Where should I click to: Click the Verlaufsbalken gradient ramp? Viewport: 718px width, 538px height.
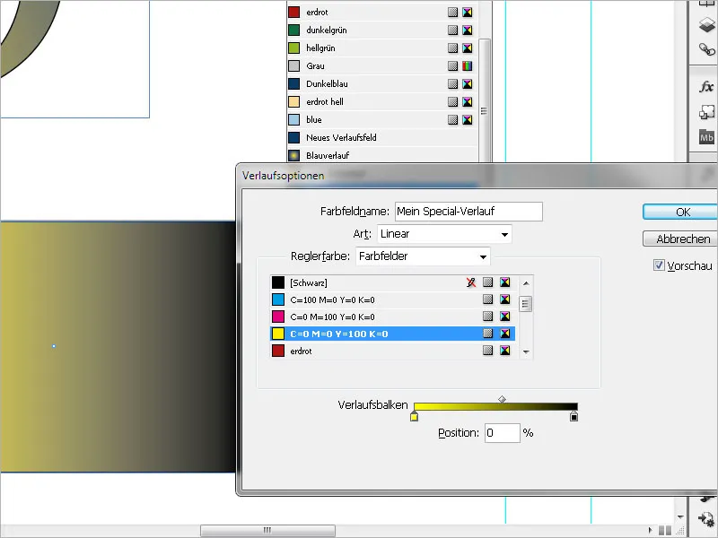coord(495,407)
